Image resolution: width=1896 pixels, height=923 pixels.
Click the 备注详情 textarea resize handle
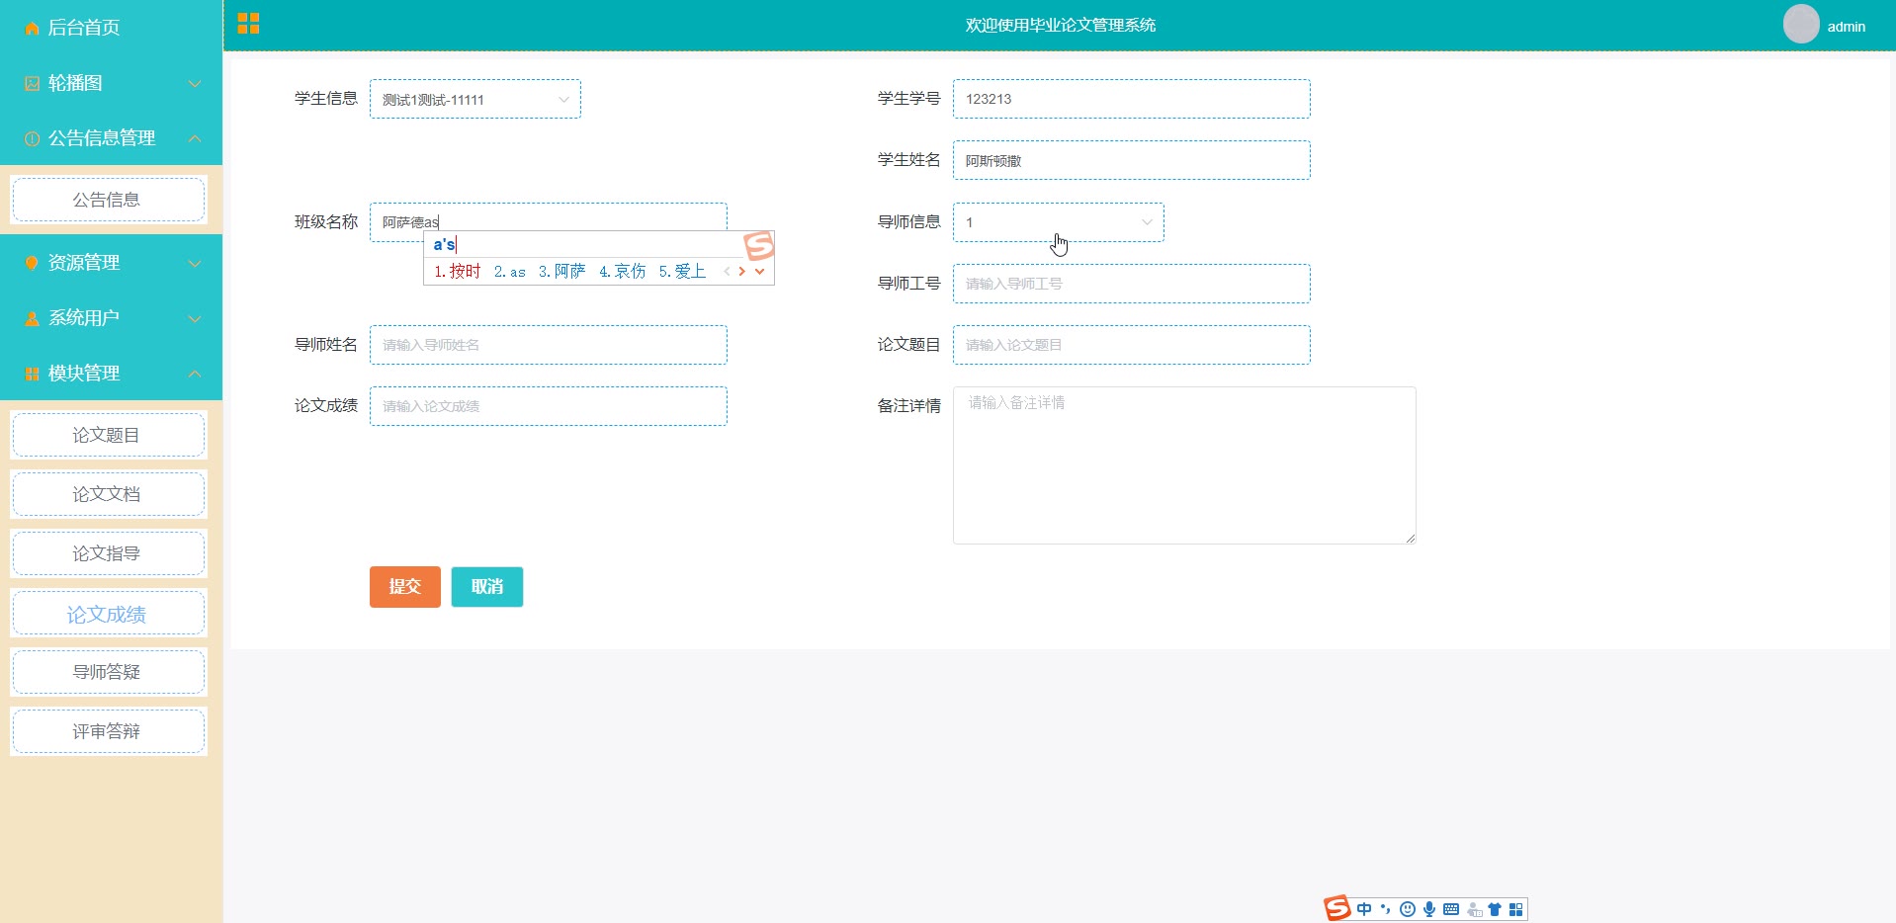coord(1410,538)
